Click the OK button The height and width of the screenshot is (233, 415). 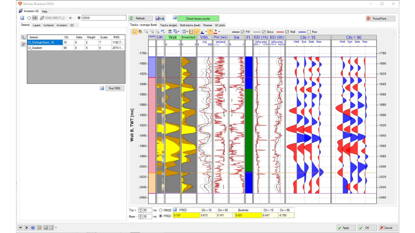coord(367,227)
